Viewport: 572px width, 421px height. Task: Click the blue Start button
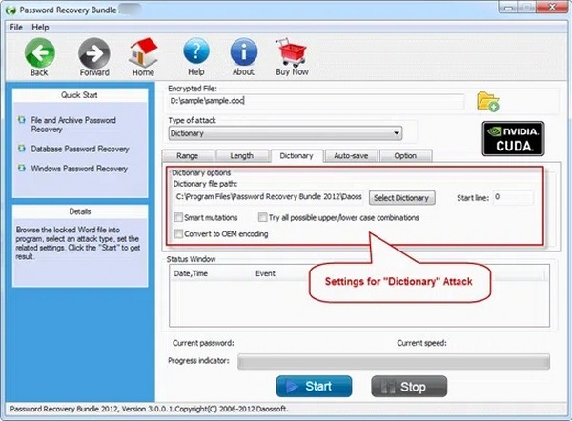(314, 387)
